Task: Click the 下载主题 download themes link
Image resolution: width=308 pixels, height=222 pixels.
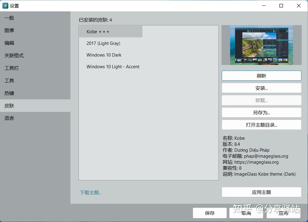Action: click(90, 193)
